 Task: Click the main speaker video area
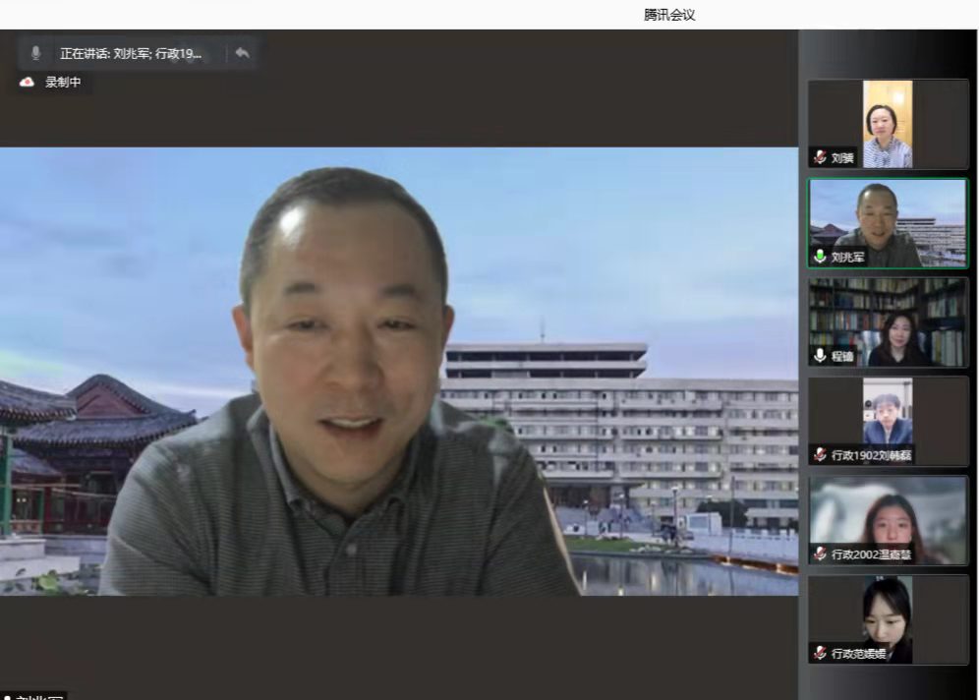coord(398,371)
